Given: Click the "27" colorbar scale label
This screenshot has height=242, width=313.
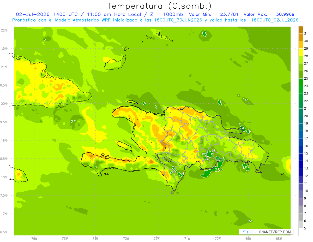Looking at the screenshot, I should pos(306,63).
